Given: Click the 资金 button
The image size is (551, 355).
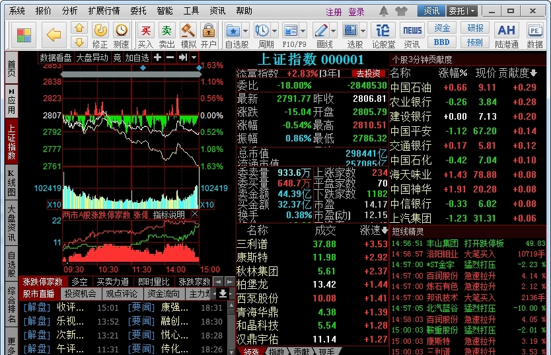Looking at the screenshot, I should point(442,28).
